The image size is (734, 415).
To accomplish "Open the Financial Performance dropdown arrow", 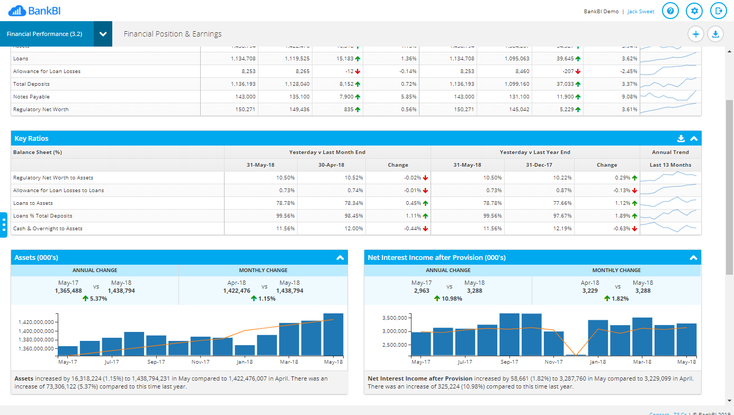I will pyautogui.click(x=104, y=33).
